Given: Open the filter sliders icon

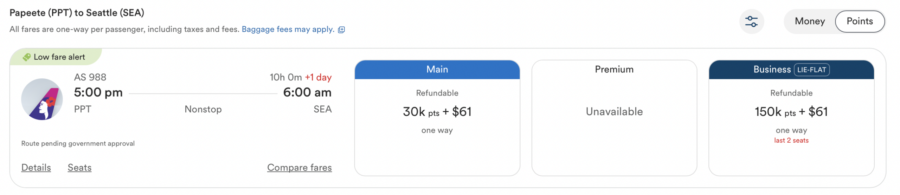Looking at the screenshot, I should coord(751,21).
